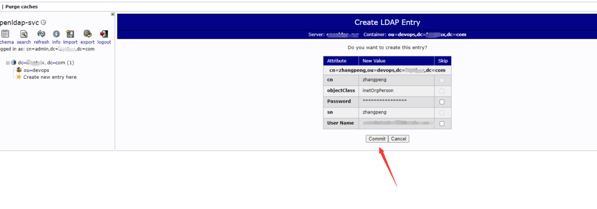Image resolution: width=597 pixels, height=209 pixels.
Task: Click the star icon for new entry
Action: 18,77
